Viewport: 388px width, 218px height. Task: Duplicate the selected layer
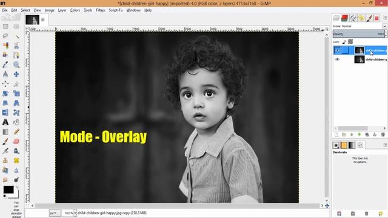point(367,134)
